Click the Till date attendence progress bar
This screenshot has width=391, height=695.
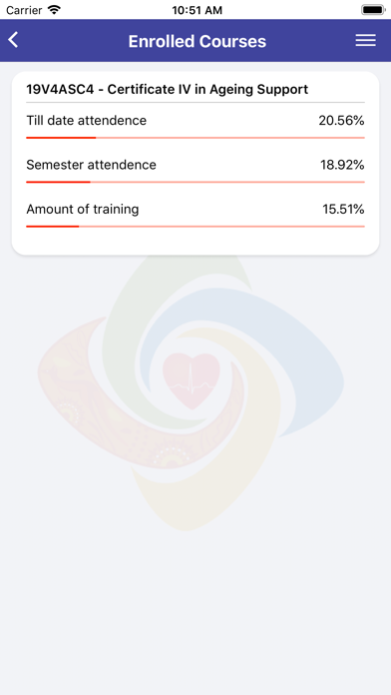195,138
